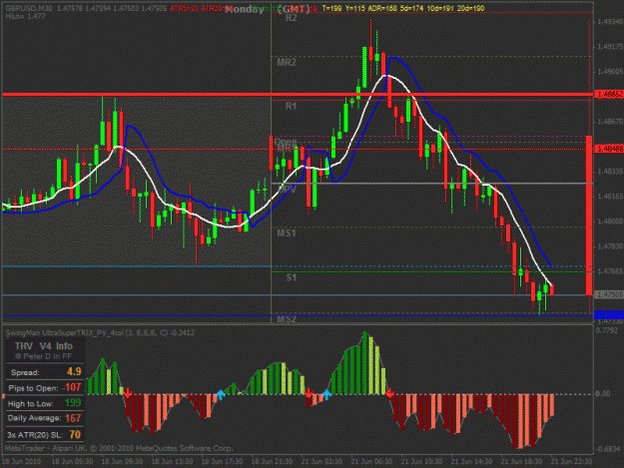The height and width of the screenshot is (468, 624).
Task: Click the 21 Jun 18:30 time label
Action: tap(521, 461)
